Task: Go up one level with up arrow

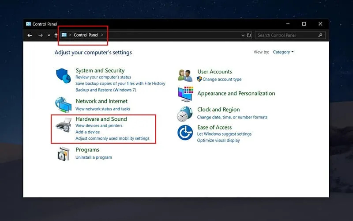Action: (56, 35)
